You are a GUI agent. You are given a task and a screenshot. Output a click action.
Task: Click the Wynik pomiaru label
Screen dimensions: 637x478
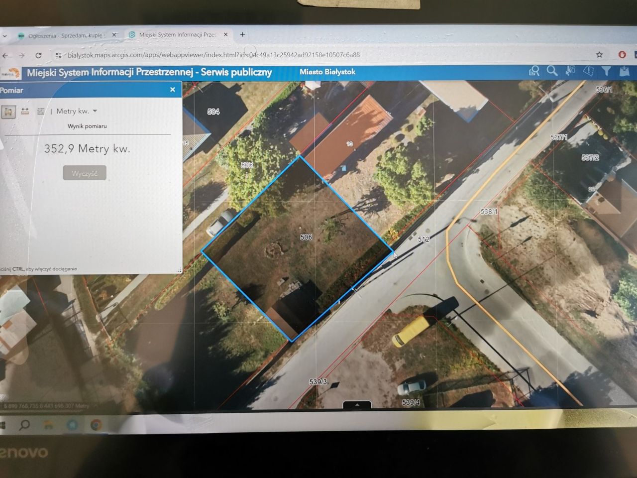[x=87, y=126]
